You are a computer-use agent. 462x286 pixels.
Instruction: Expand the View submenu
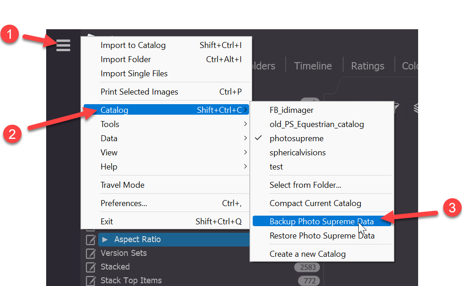pos(166,152)
